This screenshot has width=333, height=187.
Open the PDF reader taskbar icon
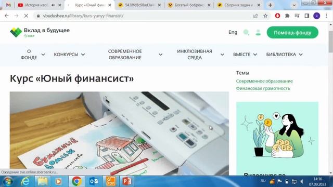point(110,181)
